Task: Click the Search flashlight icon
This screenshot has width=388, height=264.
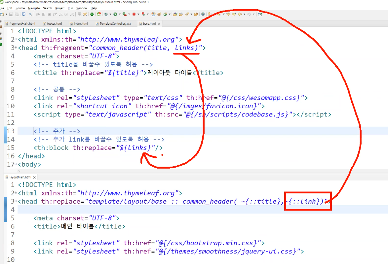Action: (187, 14)
